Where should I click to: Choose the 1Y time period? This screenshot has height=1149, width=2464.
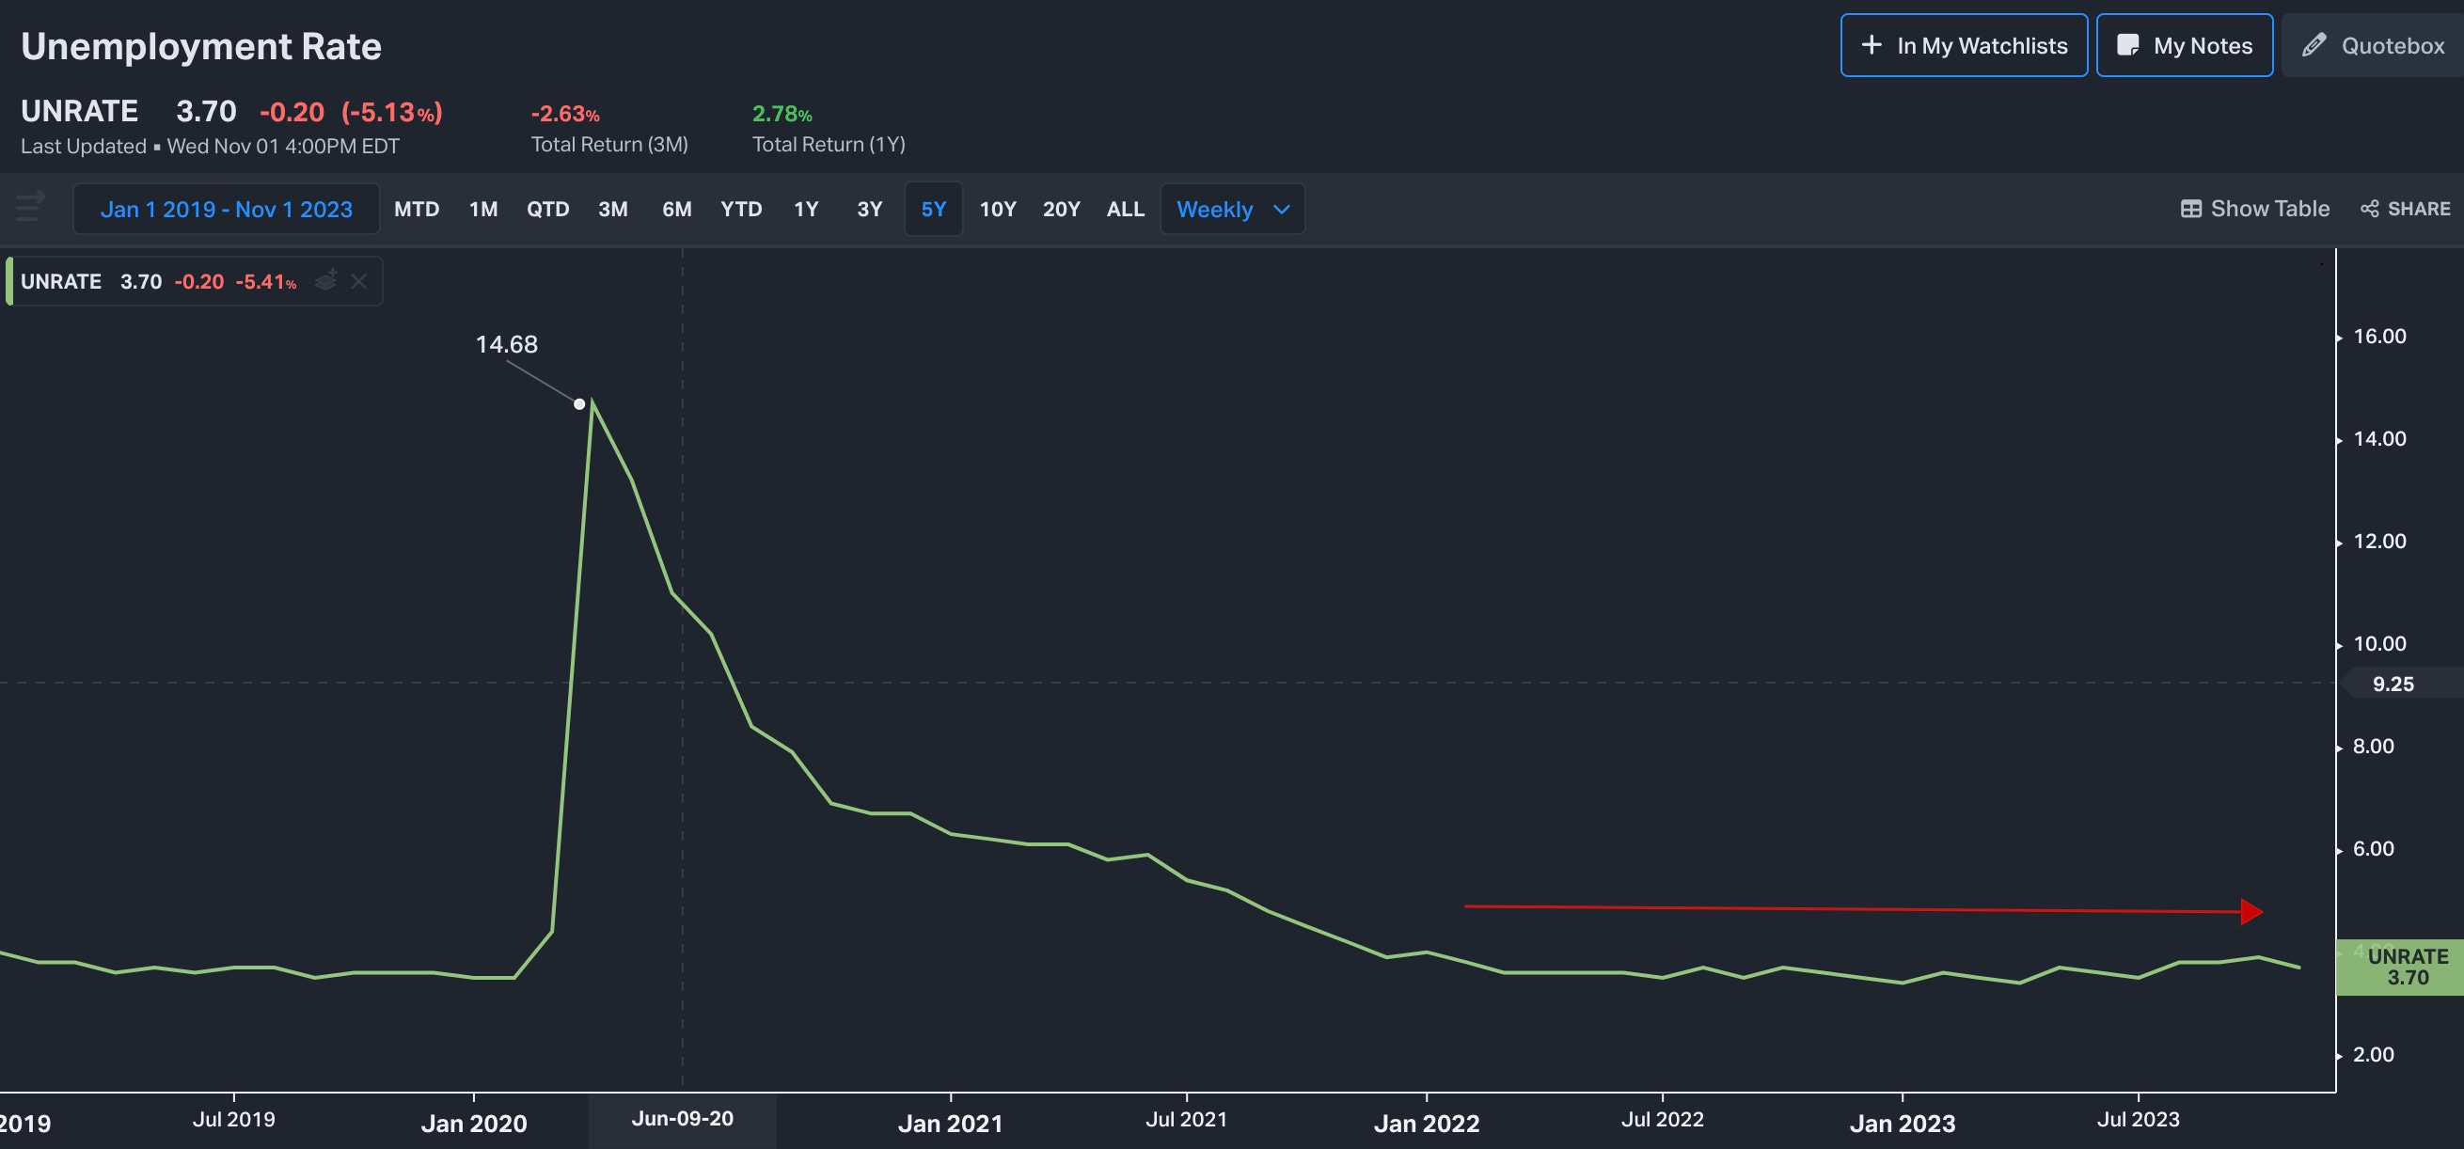[805, 209]
